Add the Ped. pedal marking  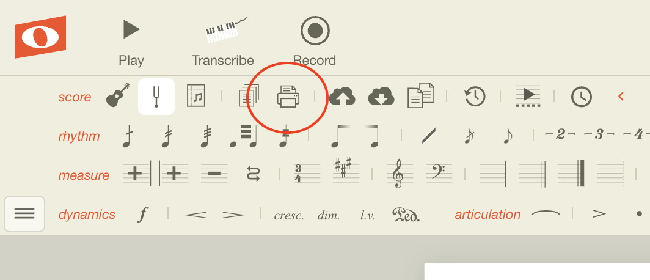tap(406, 215)
